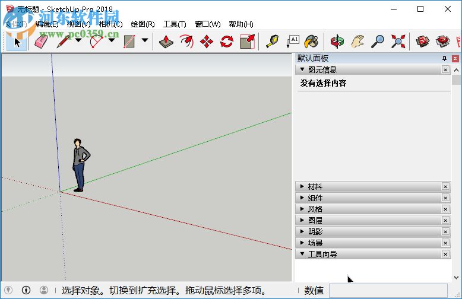Open the 3D Warehouse icon

click(423, 42)
